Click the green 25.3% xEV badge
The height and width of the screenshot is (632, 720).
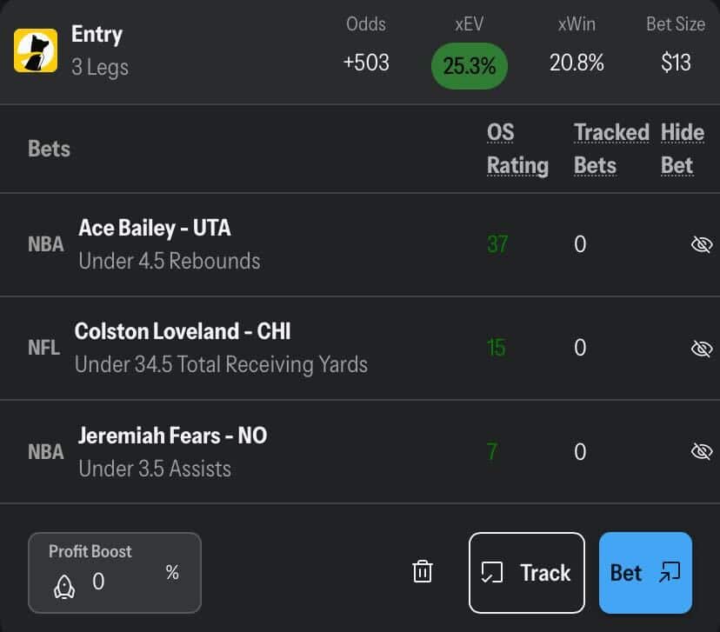pos(470,65)
